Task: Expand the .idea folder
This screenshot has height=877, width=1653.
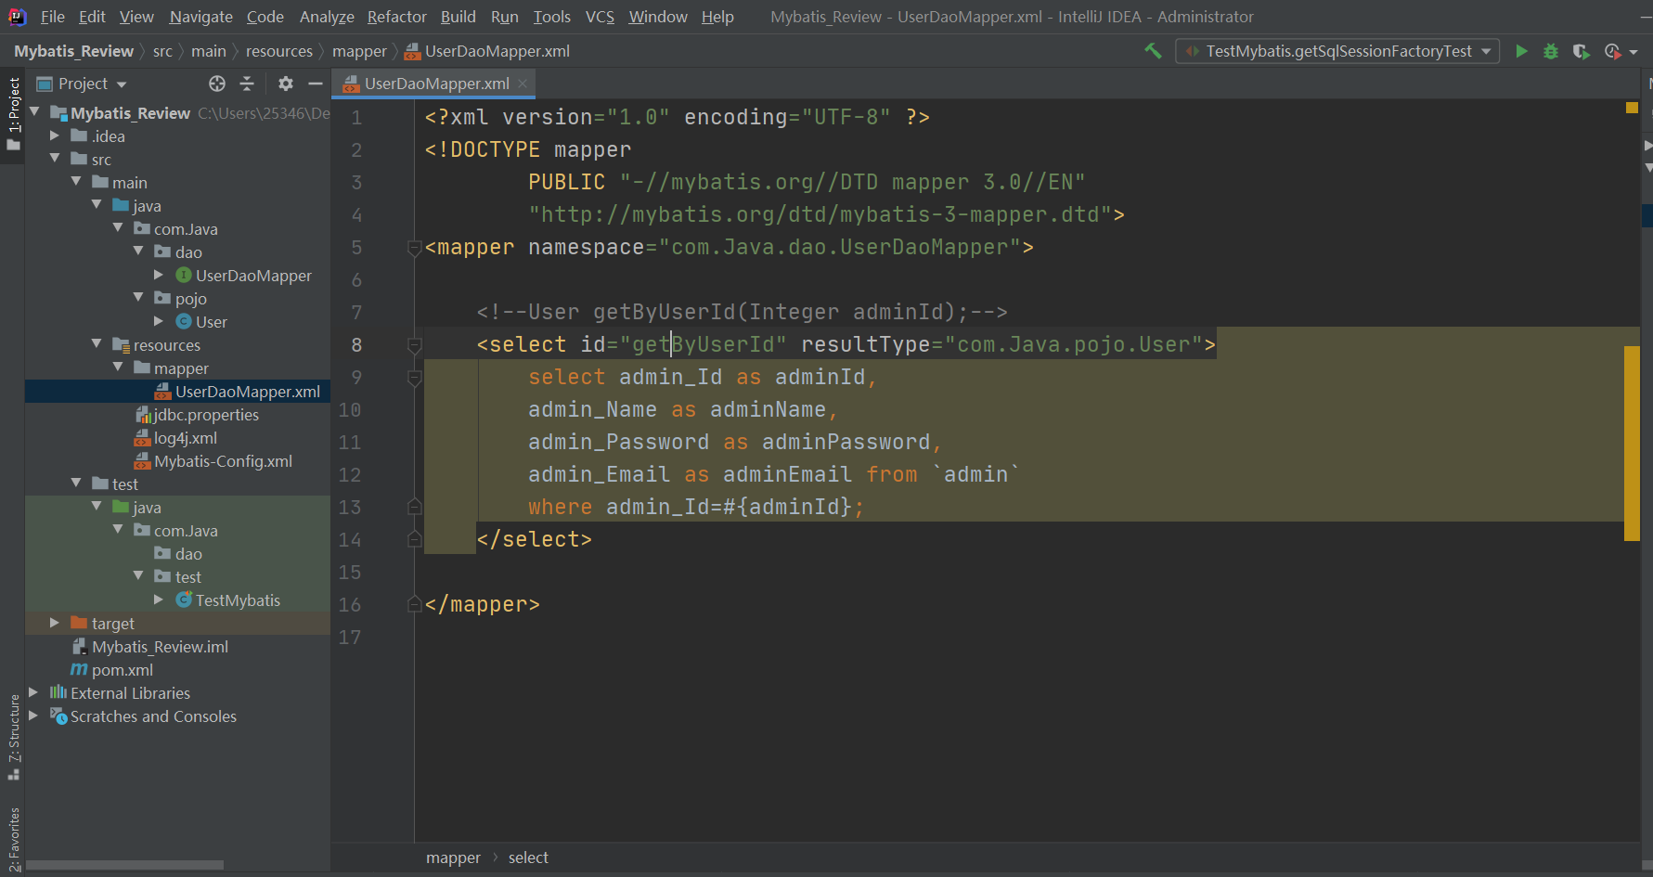Action: pyautogui.click(x=55, y=135)
